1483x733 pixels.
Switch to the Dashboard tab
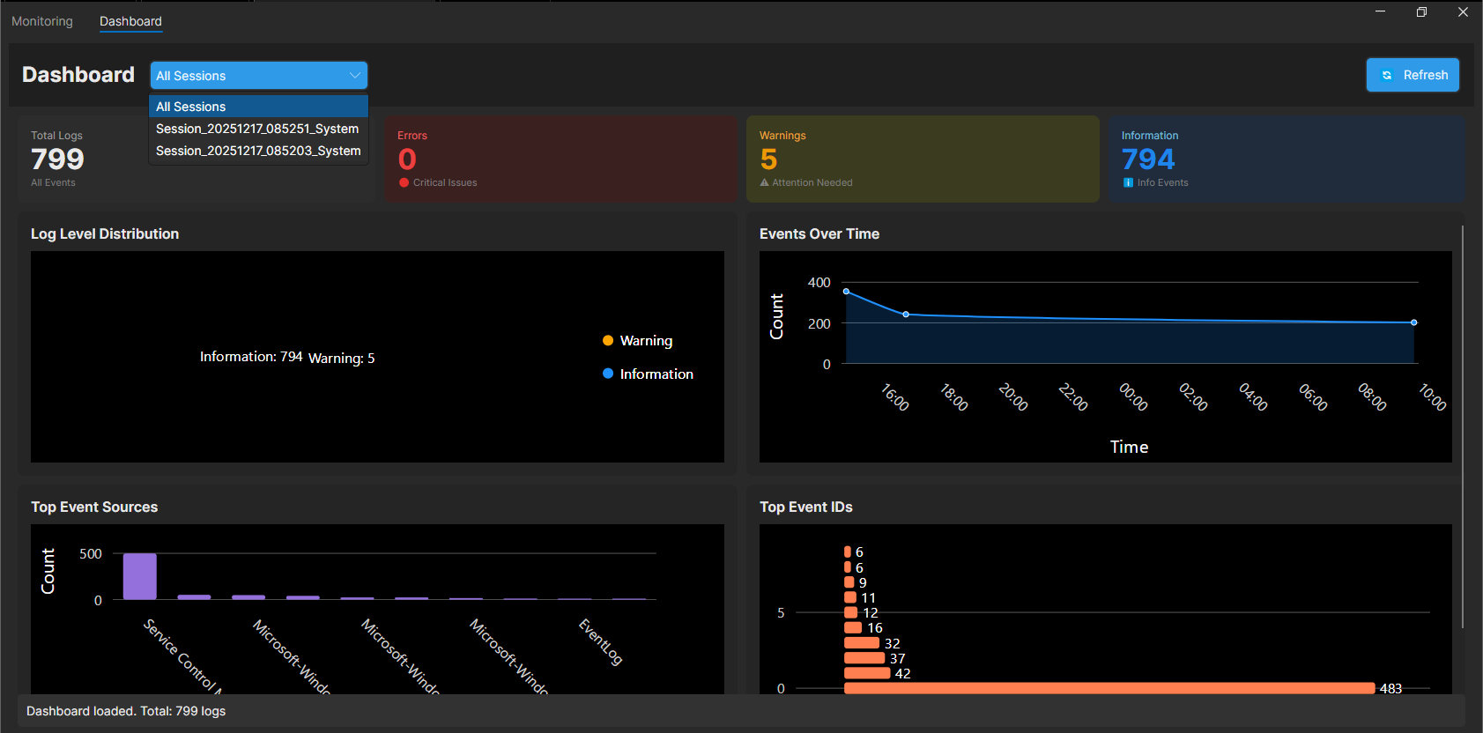click(130, 21)
